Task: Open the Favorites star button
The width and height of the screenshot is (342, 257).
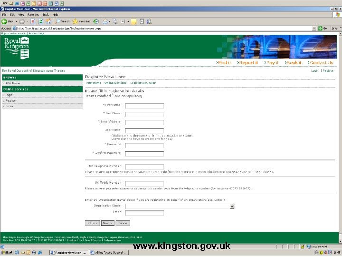Action: [x=81, y=21]
